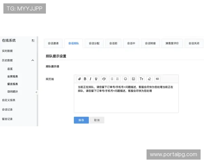Click the 在线系统 sidebar title
Screen dimensions: 204x163
pos(9,40)
